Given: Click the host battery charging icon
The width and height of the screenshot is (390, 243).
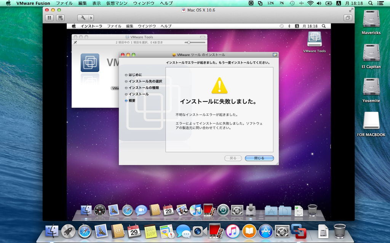Looking at the screenshot, I should (329, 3).
